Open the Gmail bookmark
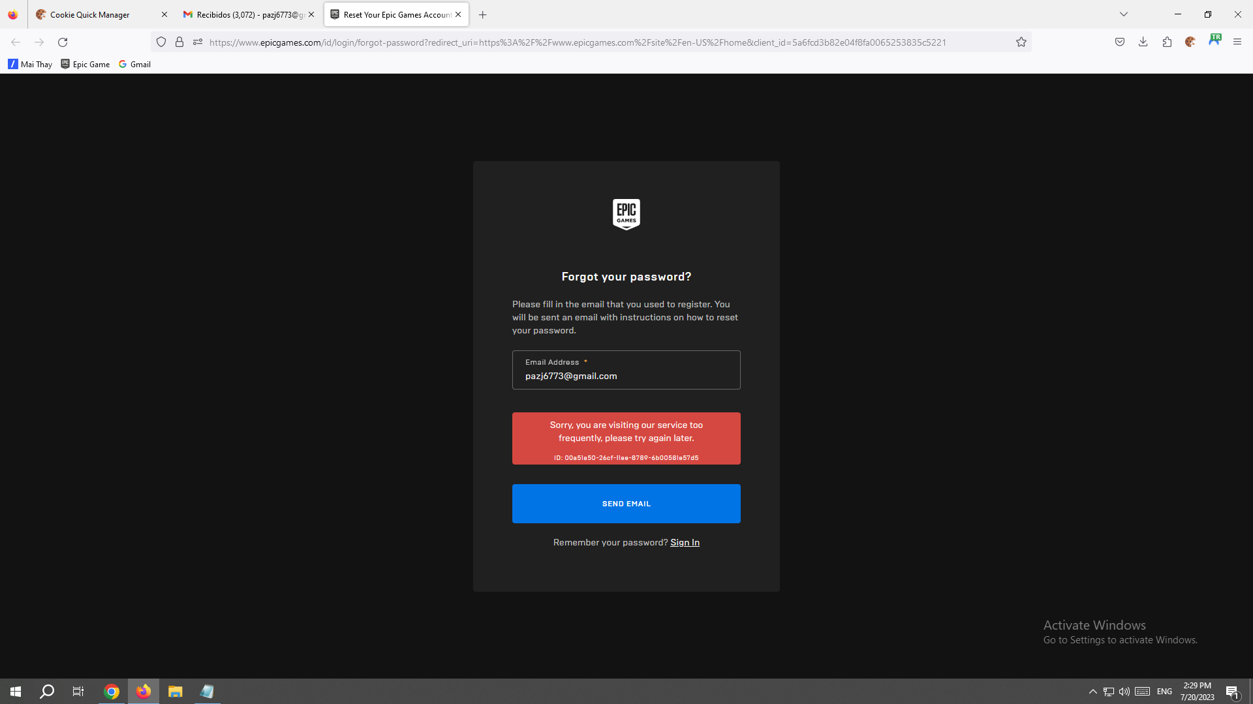Image resolution: width=1253 pixels, height=704 pixels. 135,64
